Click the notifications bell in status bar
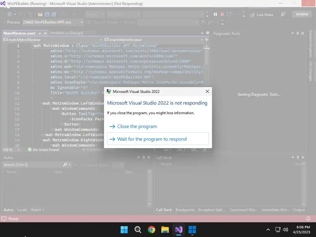 click(308, 219)
